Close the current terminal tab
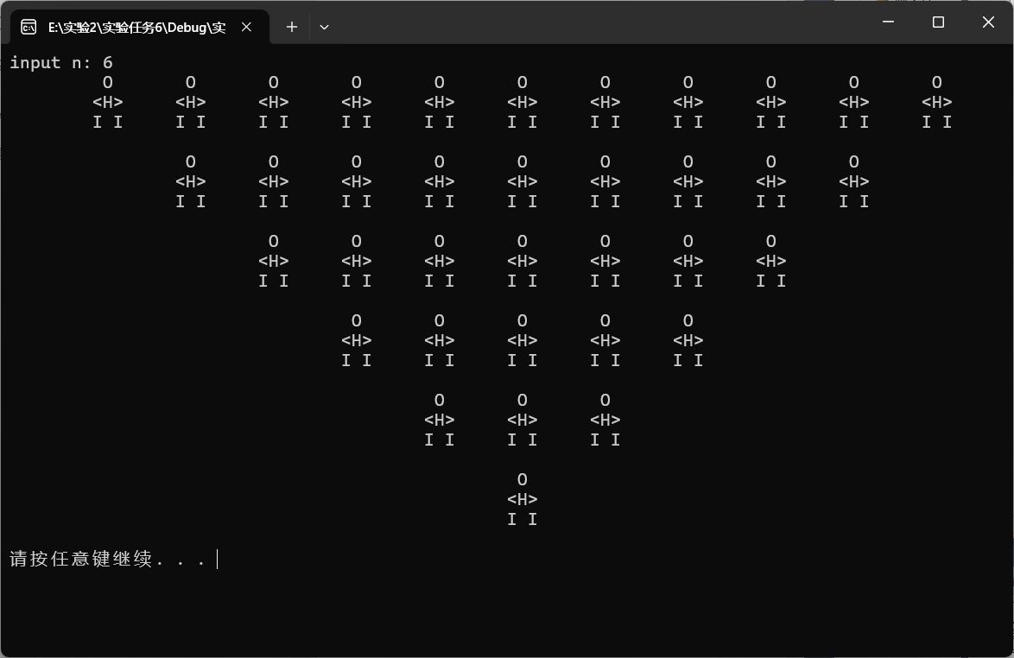Screen dimensions: 1014x658 (246, 27)
